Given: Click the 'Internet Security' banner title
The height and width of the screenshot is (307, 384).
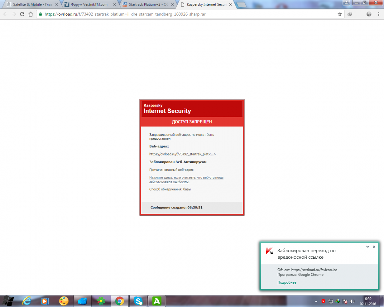Looking at the screenshot, I should 167,111.
